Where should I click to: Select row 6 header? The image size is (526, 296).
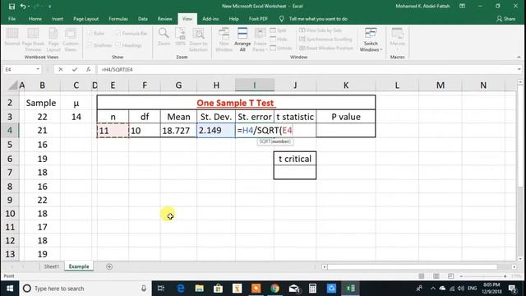click(10, 159)
